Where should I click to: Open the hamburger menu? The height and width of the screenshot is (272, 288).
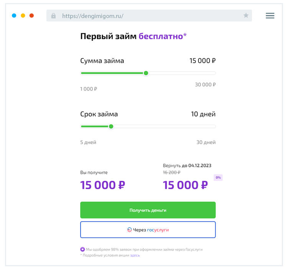(x=270, y=16)
